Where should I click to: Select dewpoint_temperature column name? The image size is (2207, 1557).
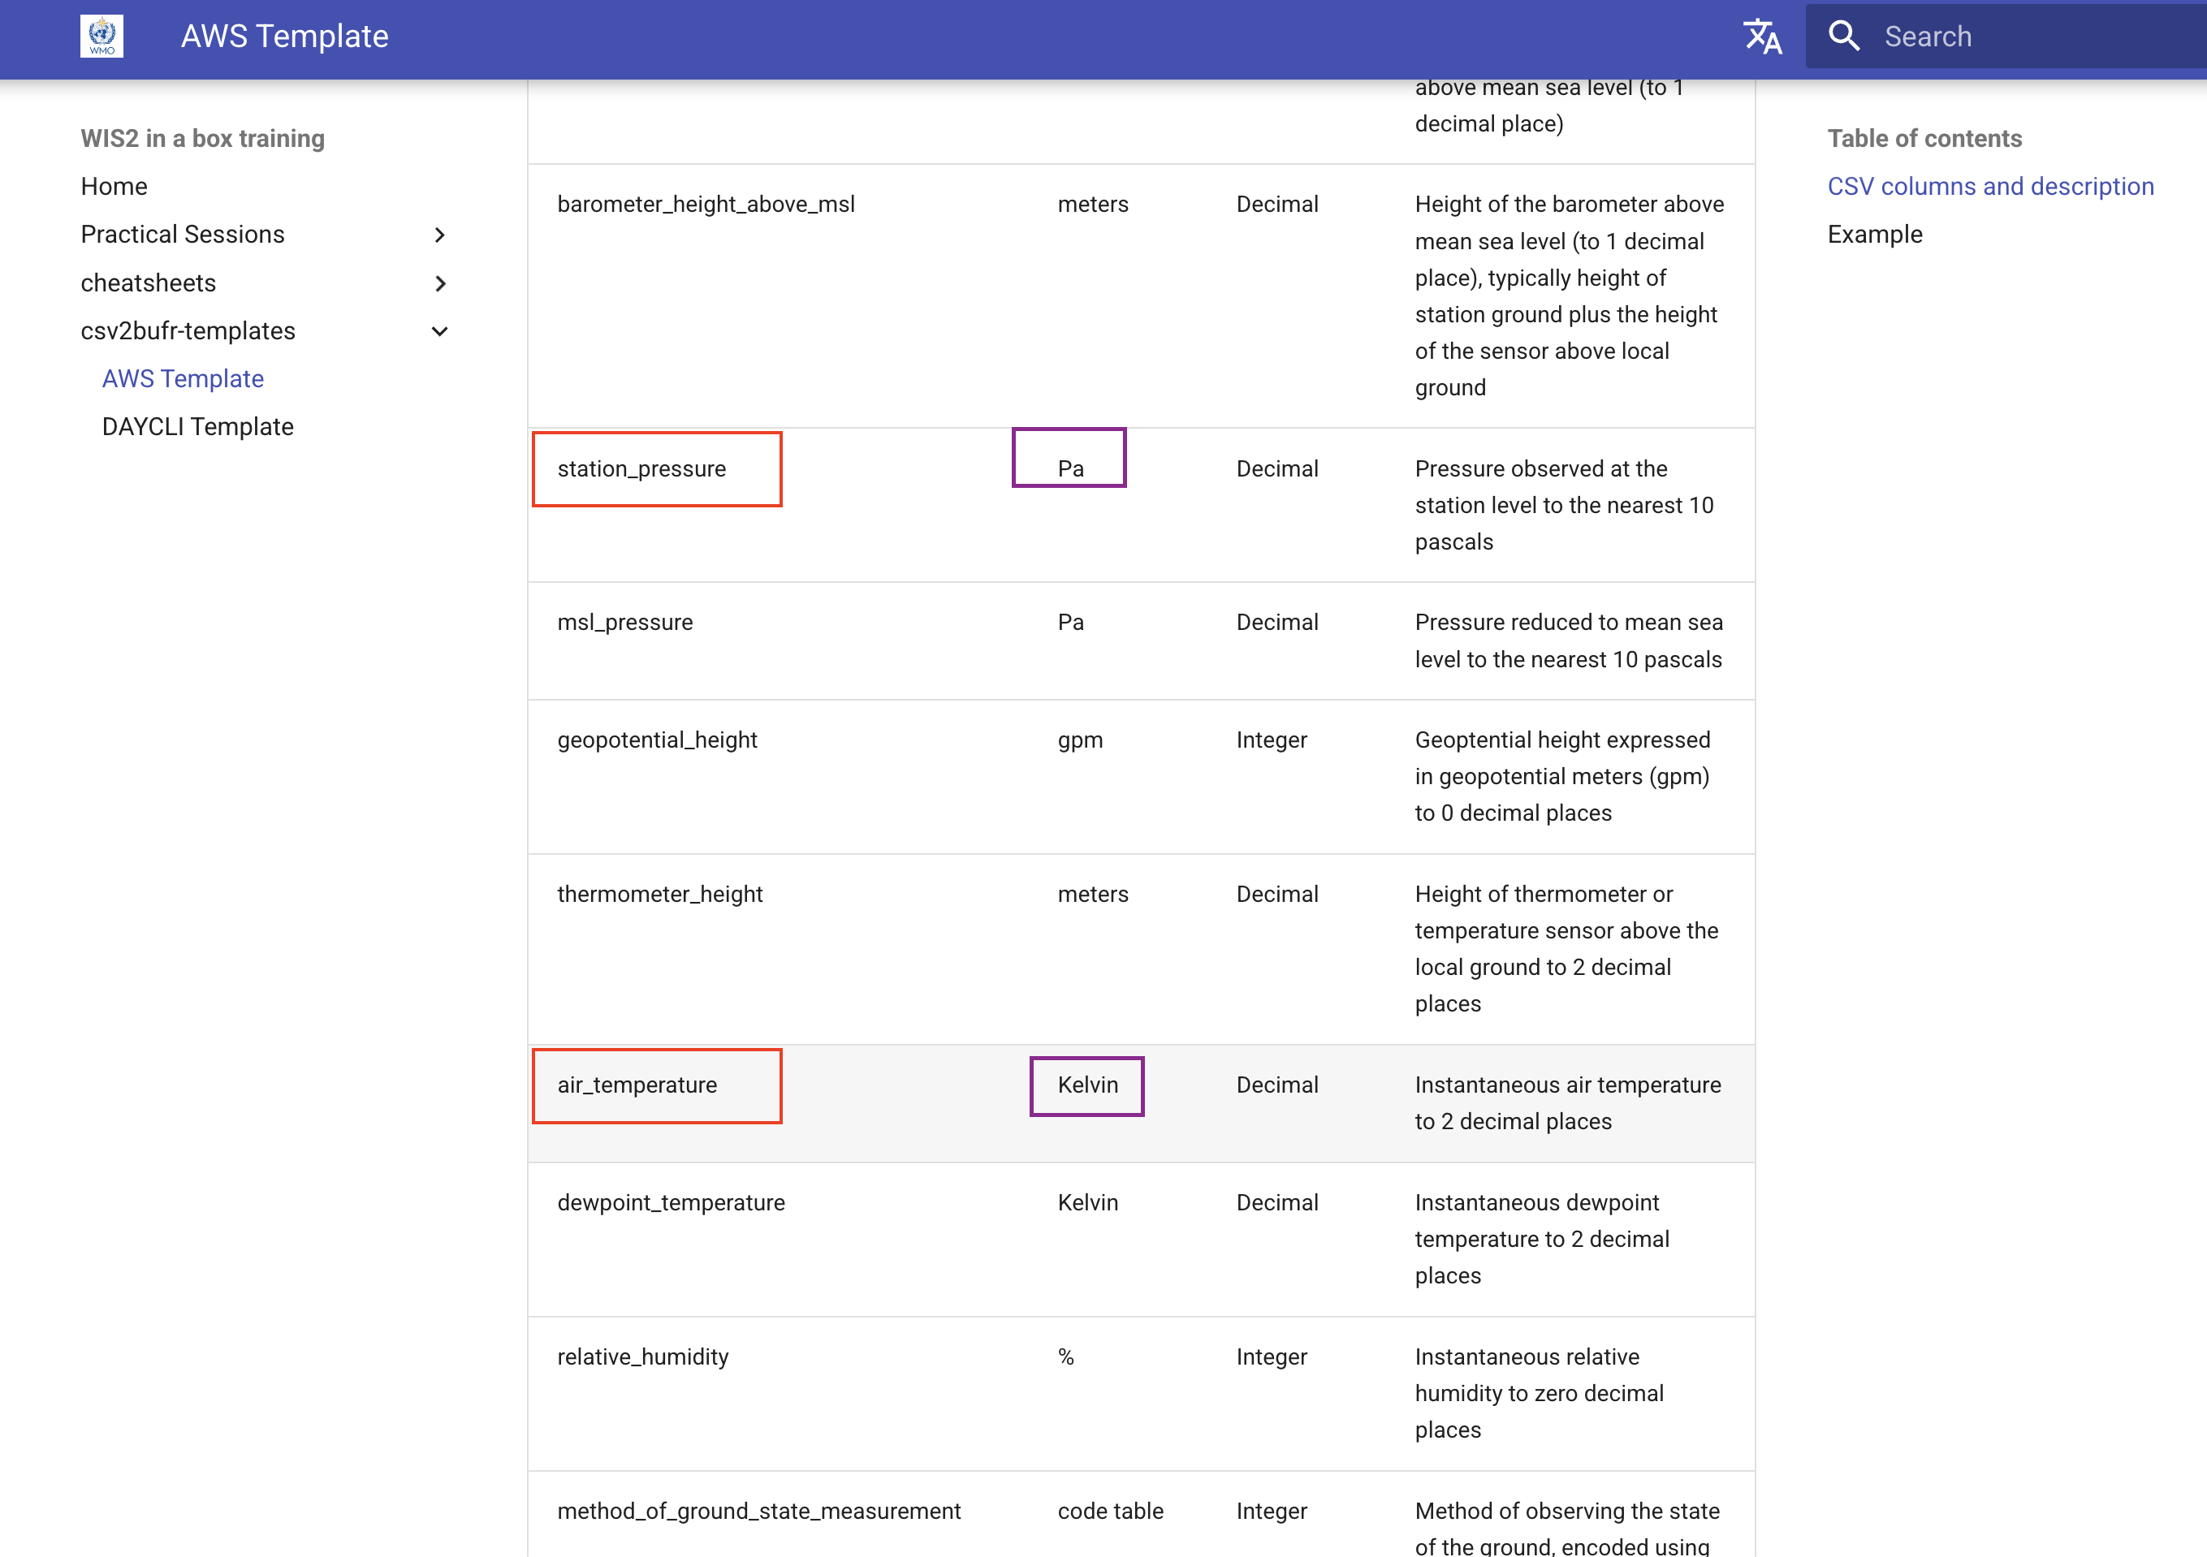tap(671, 1202)
